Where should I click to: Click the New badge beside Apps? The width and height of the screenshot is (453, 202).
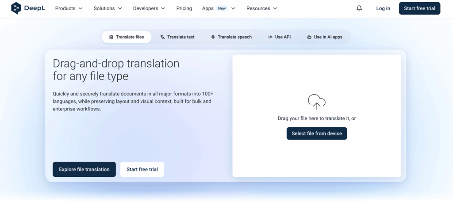point(222,8)
